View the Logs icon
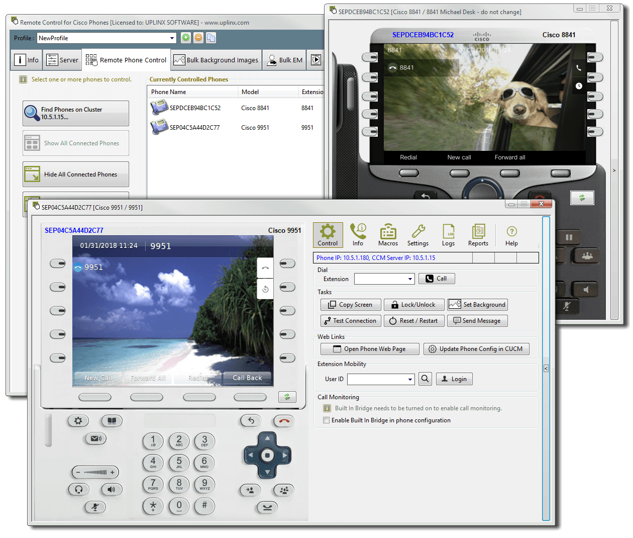Image resolution: width=633 pixels, height=538 pixels. pos(448,235)
